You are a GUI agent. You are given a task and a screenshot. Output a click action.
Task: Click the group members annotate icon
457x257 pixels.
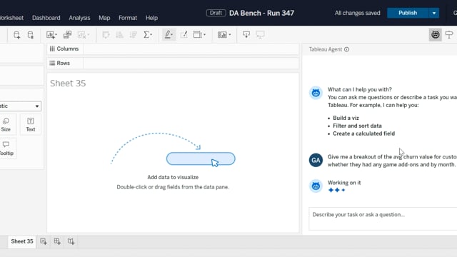pos(184,35)
